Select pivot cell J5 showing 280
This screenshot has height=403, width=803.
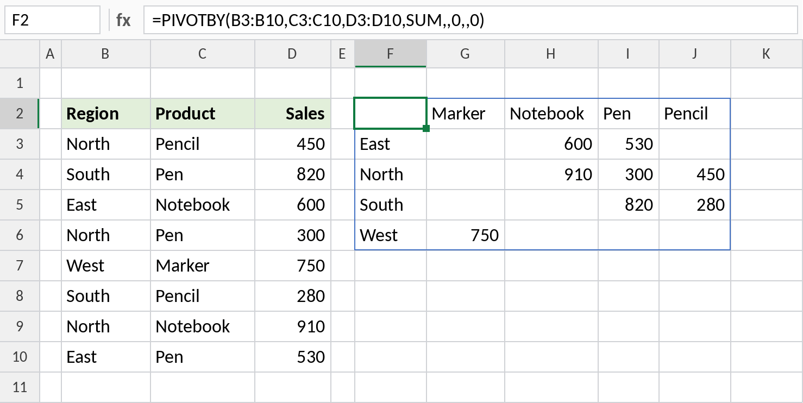(695, 205)
